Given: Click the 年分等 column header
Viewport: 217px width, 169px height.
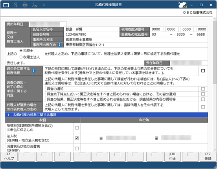Looking at the screenshot, I should tap(144, 120).
